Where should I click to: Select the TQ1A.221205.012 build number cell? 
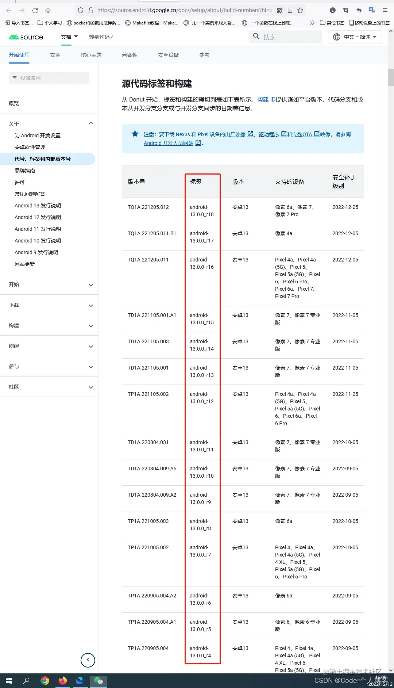[148, 207]
